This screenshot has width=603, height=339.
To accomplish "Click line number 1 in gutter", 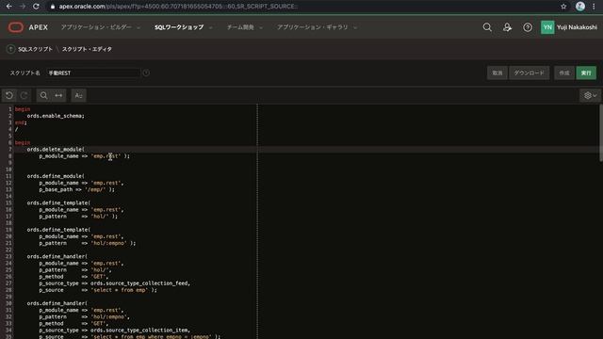I will (x=10, y=109).
